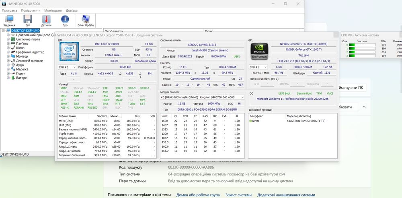Open the Додаткові налаштування системи link
402x198 pixels.
(286, 195)
